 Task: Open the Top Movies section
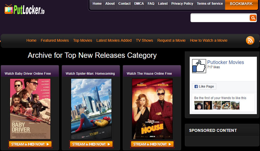(83, 41)
